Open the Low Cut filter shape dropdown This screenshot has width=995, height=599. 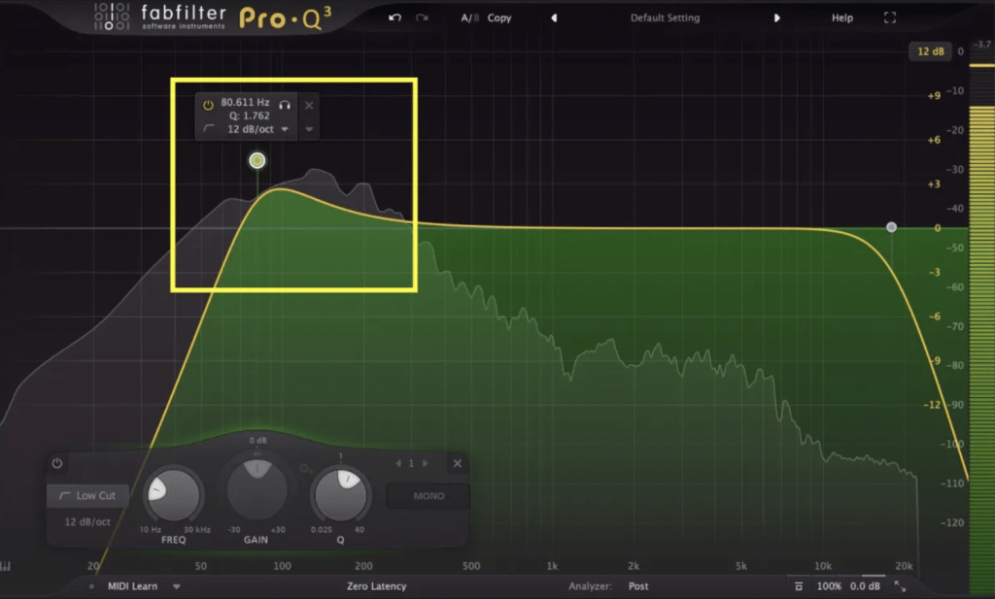pyautogui.click(x=87, y=495)
